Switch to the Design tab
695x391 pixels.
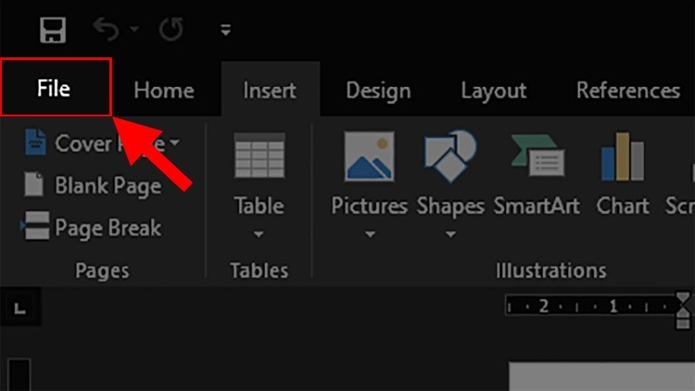tap(378, 90)
